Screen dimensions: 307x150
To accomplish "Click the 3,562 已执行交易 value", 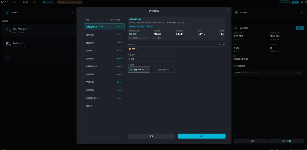I will 179,34.
